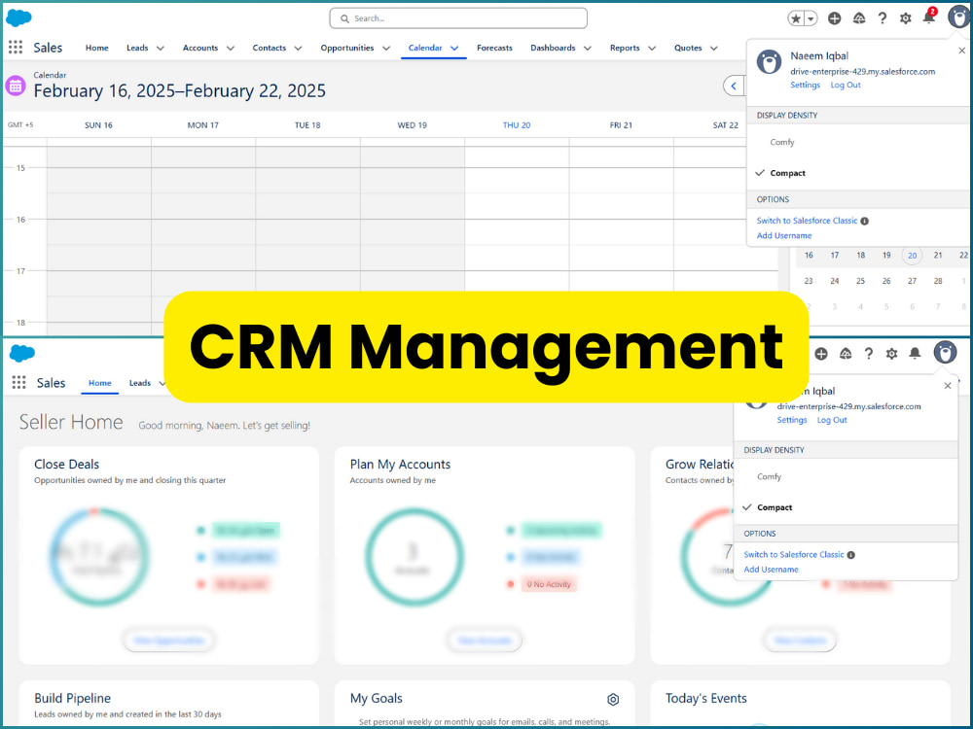Open notifications bell in Seller Home window

click(915, 354)
